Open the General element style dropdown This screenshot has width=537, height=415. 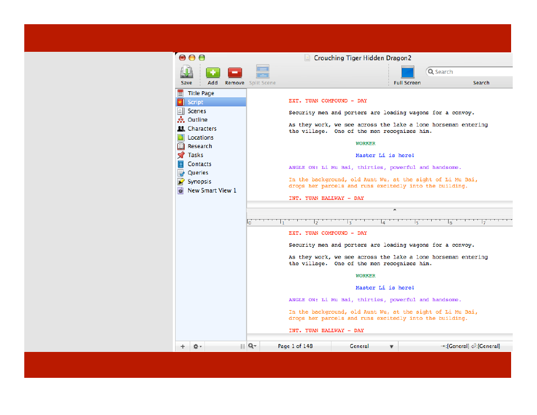[365, 346]
